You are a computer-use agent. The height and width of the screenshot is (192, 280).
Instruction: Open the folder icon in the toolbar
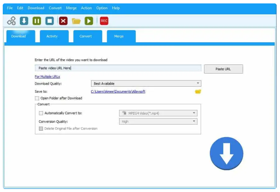76,21
